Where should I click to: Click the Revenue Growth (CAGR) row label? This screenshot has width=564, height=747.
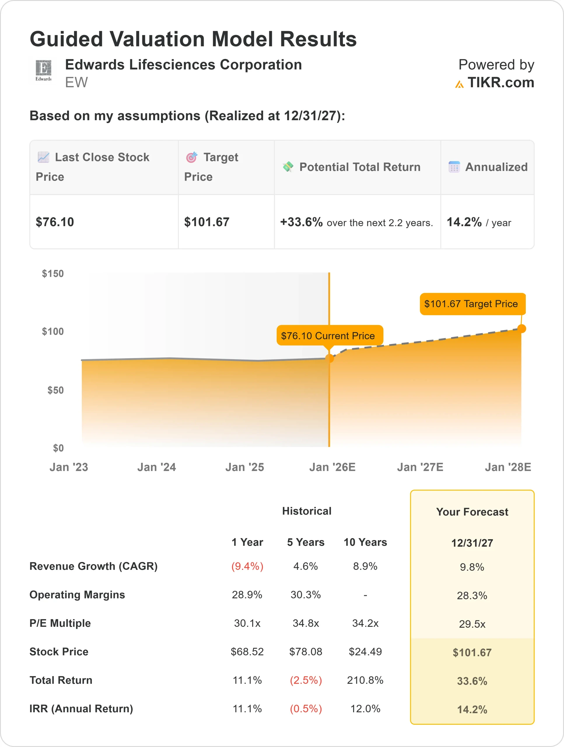tap(94, 566)
